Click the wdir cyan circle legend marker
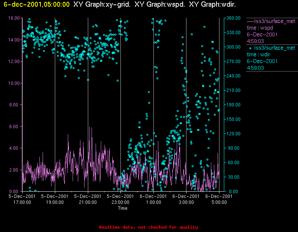The width and height of the screenshot is (298, 232). tap(250, 48)
